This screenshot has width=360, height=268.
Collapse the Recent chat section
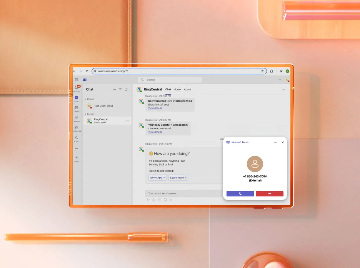tap(86, 114)
